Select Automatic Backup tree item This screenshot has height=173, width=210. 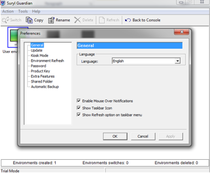(x=45, y=87)
